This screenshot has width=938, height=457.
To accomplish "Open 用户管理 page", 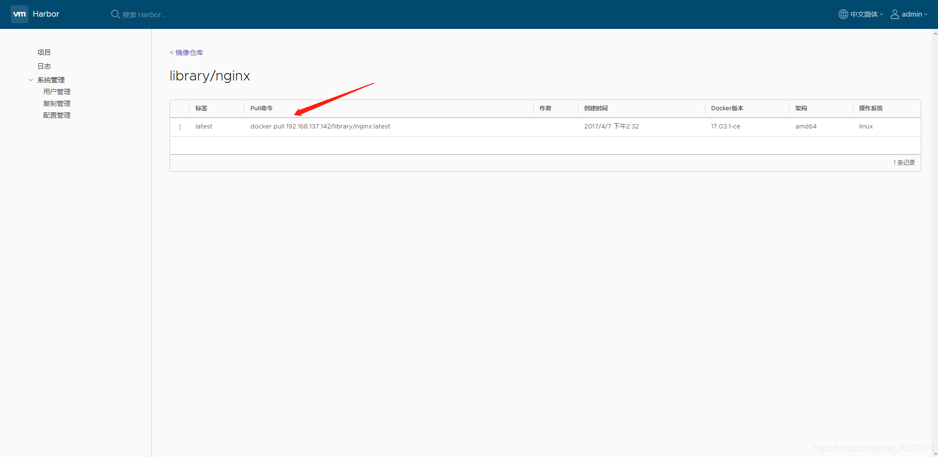I will (57, 92).
